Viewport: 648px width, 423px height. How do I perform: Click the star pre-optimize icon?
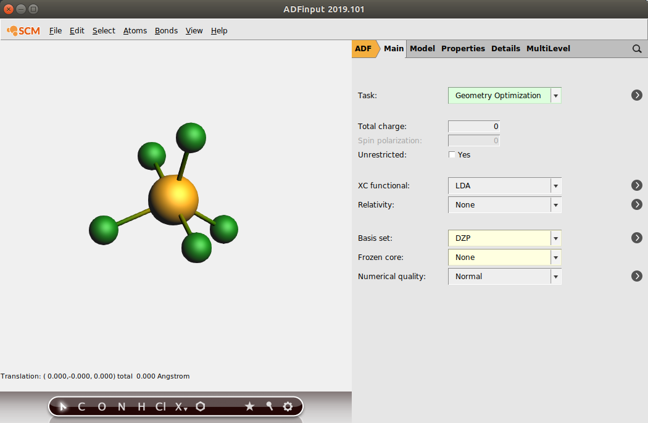tap(249, 406)
